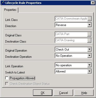Click the Link Class text field
Image resolution: width=96 pixels, height=98 pixels.
point(71,19)
